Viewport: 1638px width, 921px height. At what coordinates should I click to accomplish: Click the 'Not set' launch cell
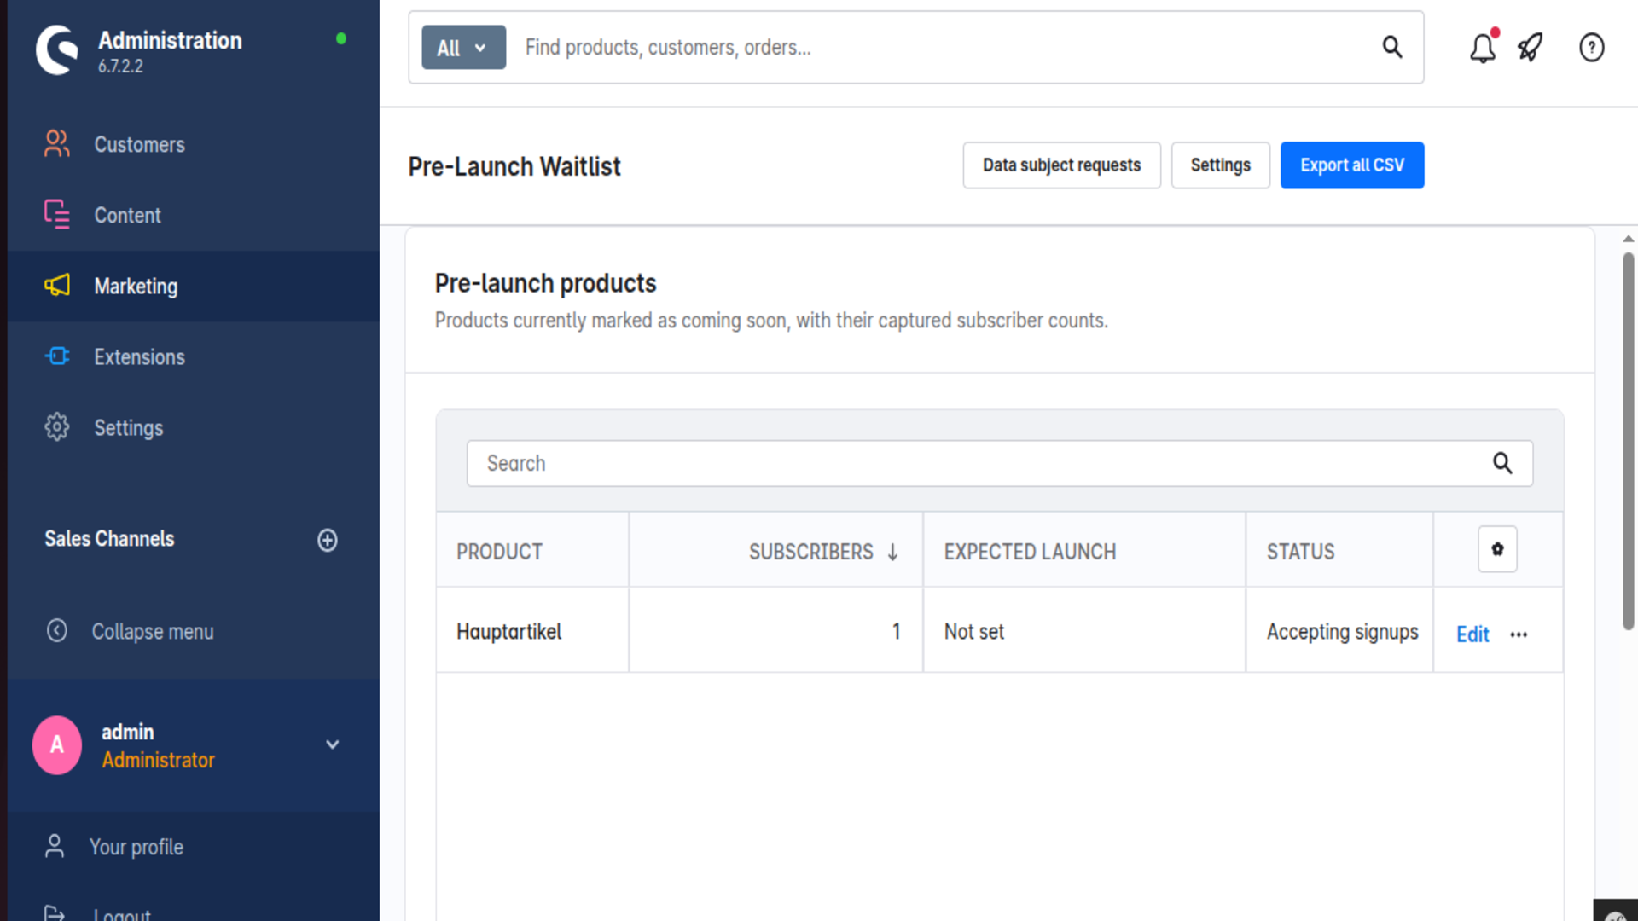pos(1084,631)
